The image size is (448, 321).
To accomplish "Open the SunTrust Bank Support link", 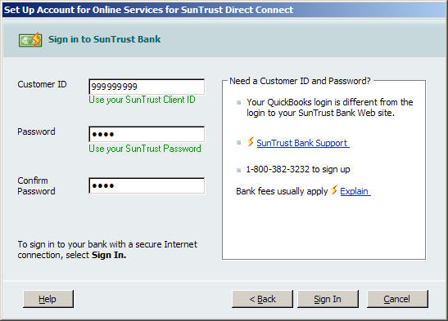I will (x=302, y=143).
